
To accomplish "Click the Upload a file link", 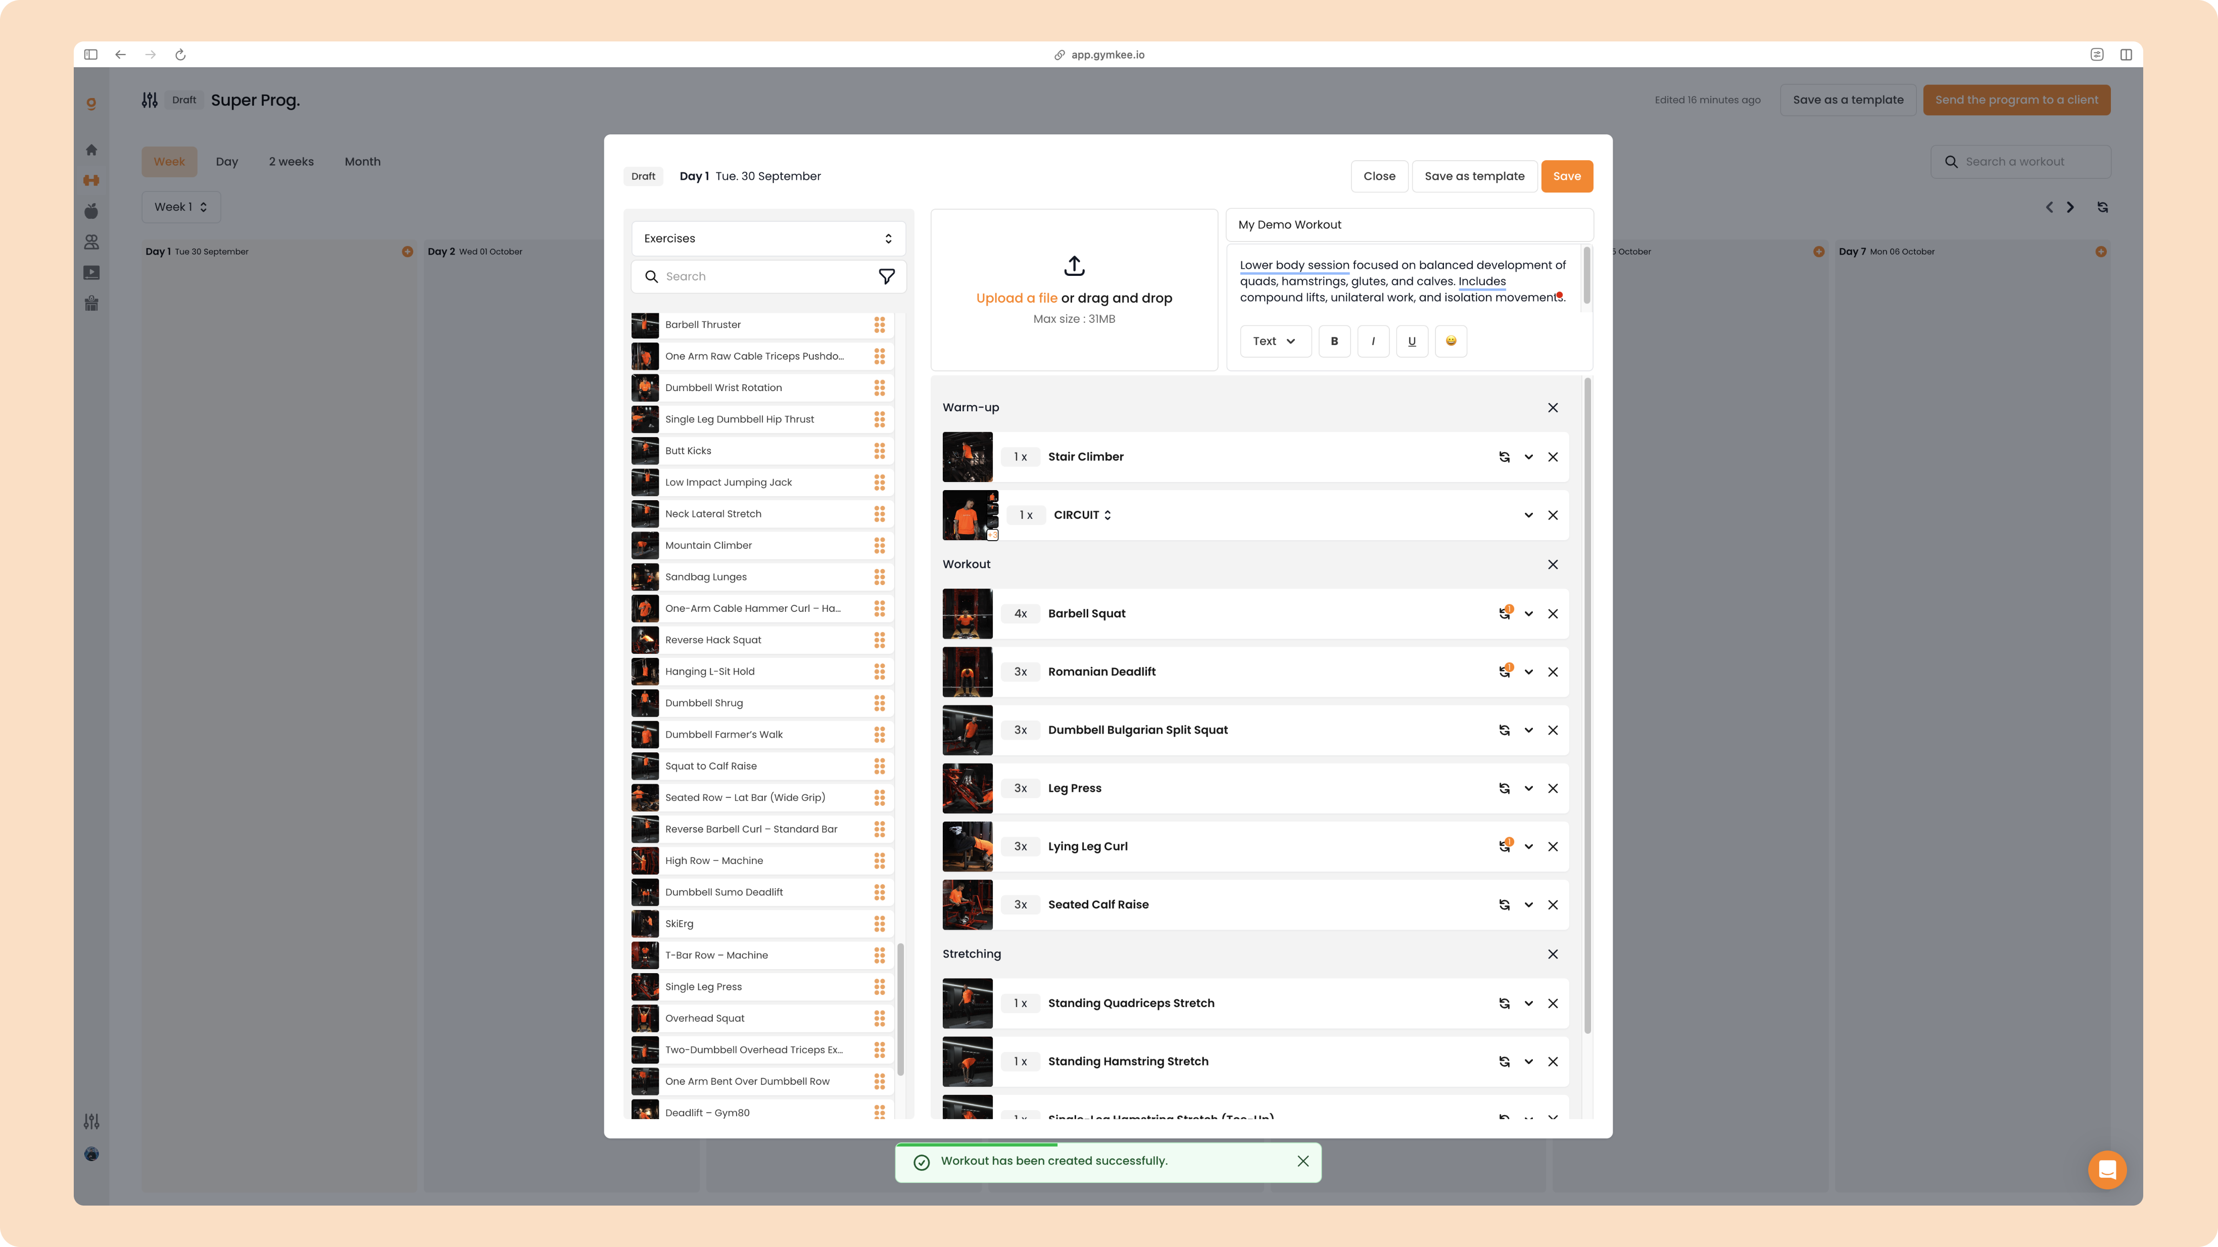I will click(x=1016, y=298).
